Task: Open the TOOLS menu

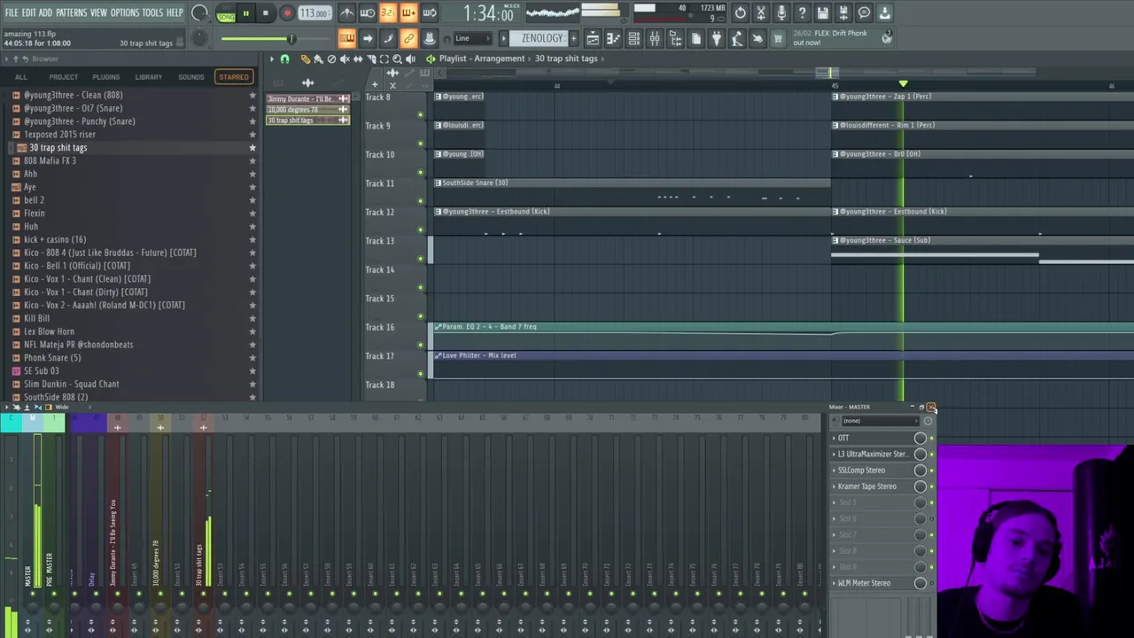Action: coord(152,12)
